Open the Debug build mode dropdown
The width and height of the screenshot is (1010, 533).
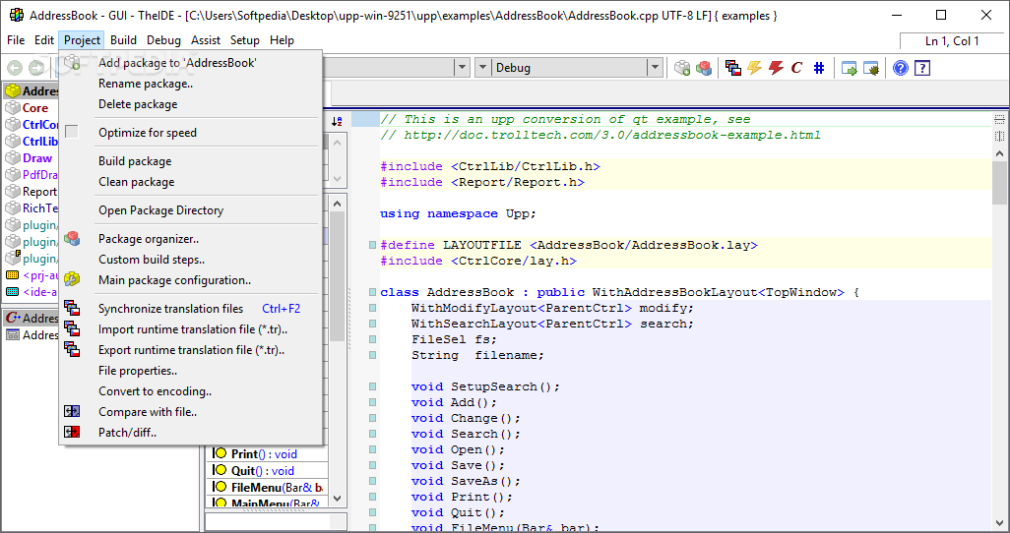[655, 68]
